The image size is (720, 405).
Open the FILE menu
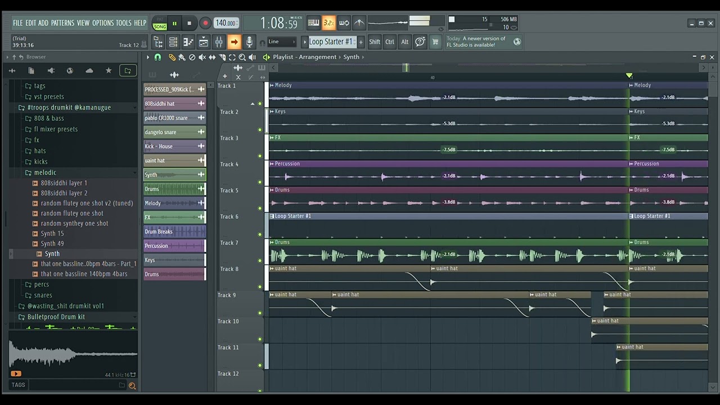click(17, 23)
